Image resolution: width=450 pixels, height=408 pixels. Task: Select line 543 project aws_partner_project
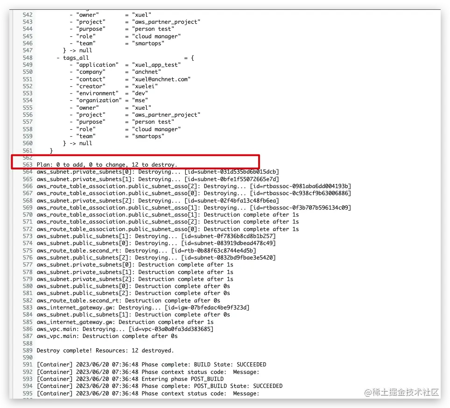(135, 22)
